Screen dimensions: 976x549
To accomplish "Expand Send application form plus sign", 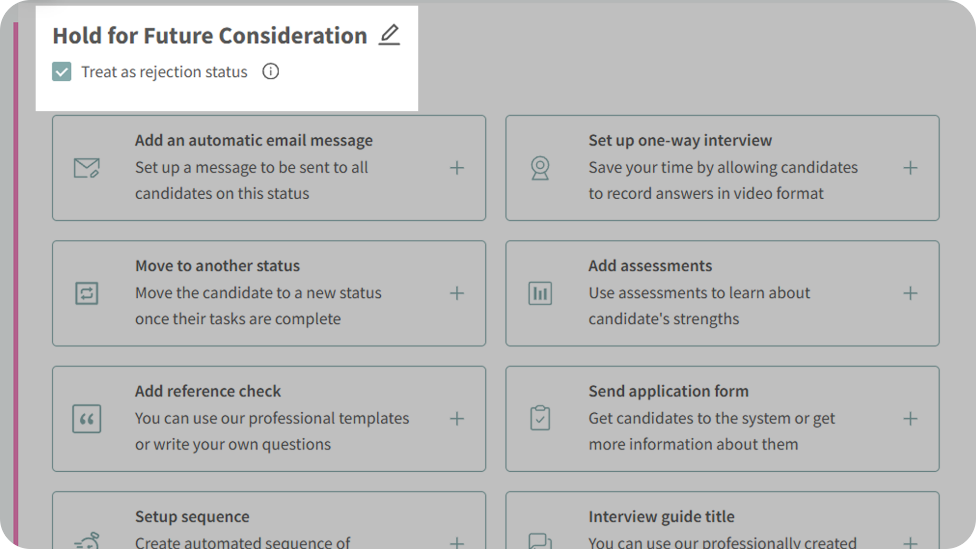I will coord(910,419).
